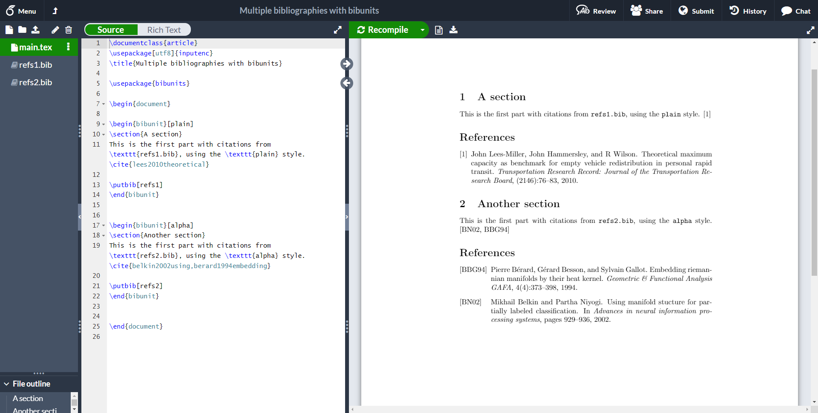
Task: Open the compile logs document icon
Action: click(x=438, y=30)
